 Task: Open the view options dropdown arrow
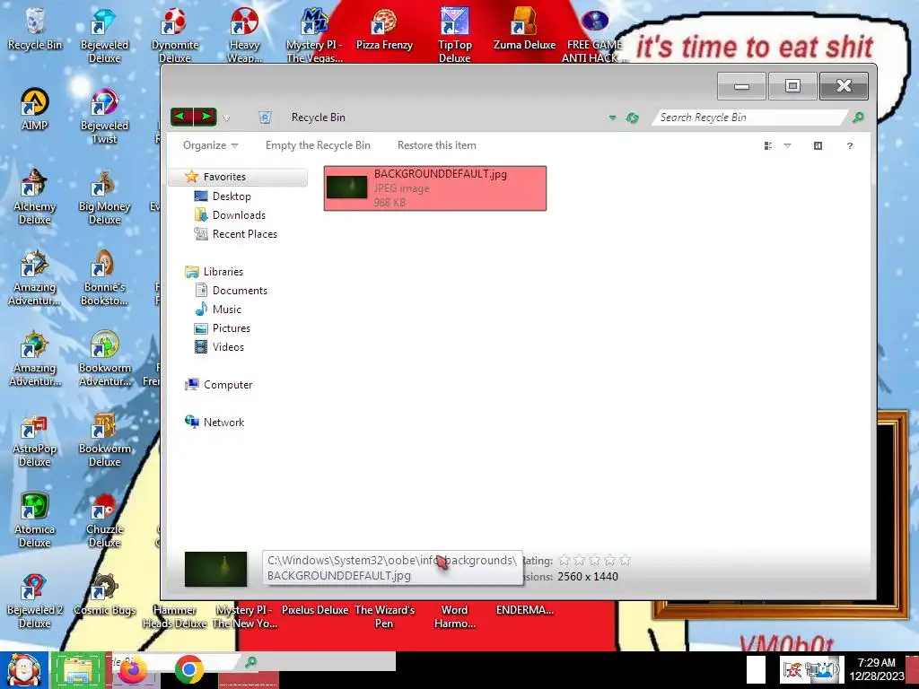click(787, 146)
